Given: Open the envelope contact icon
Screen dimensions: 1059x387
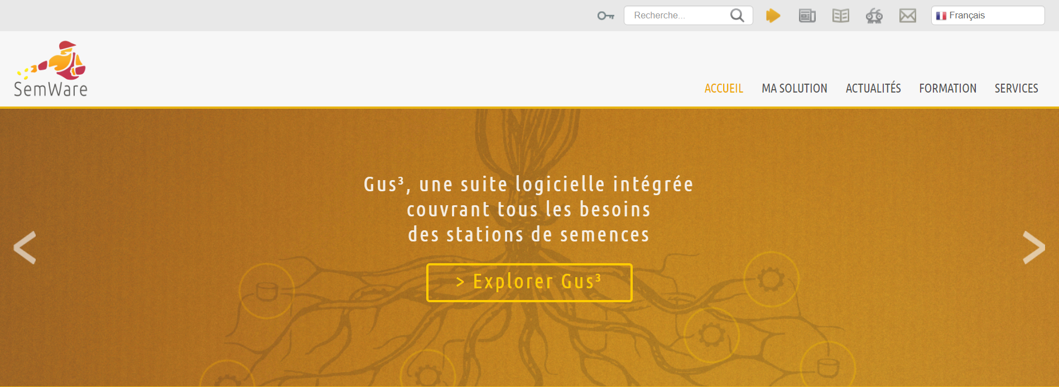Looking at the screenshot, I should coord(907,16).
